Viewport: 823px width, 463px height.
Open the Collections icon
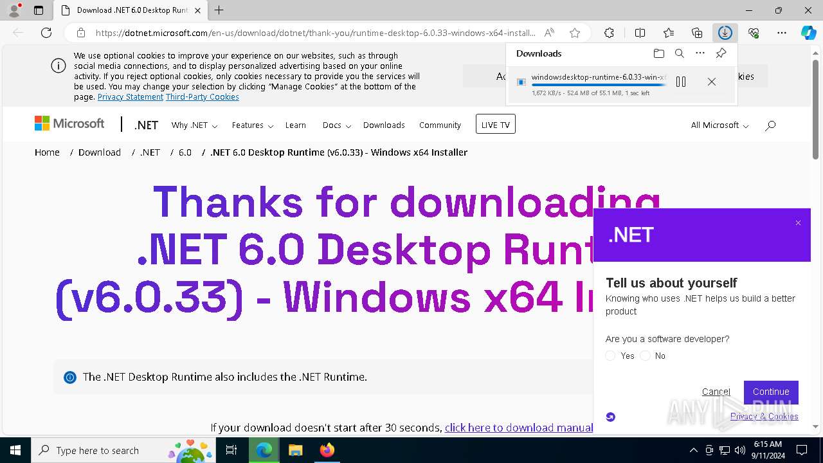point(697,33)
